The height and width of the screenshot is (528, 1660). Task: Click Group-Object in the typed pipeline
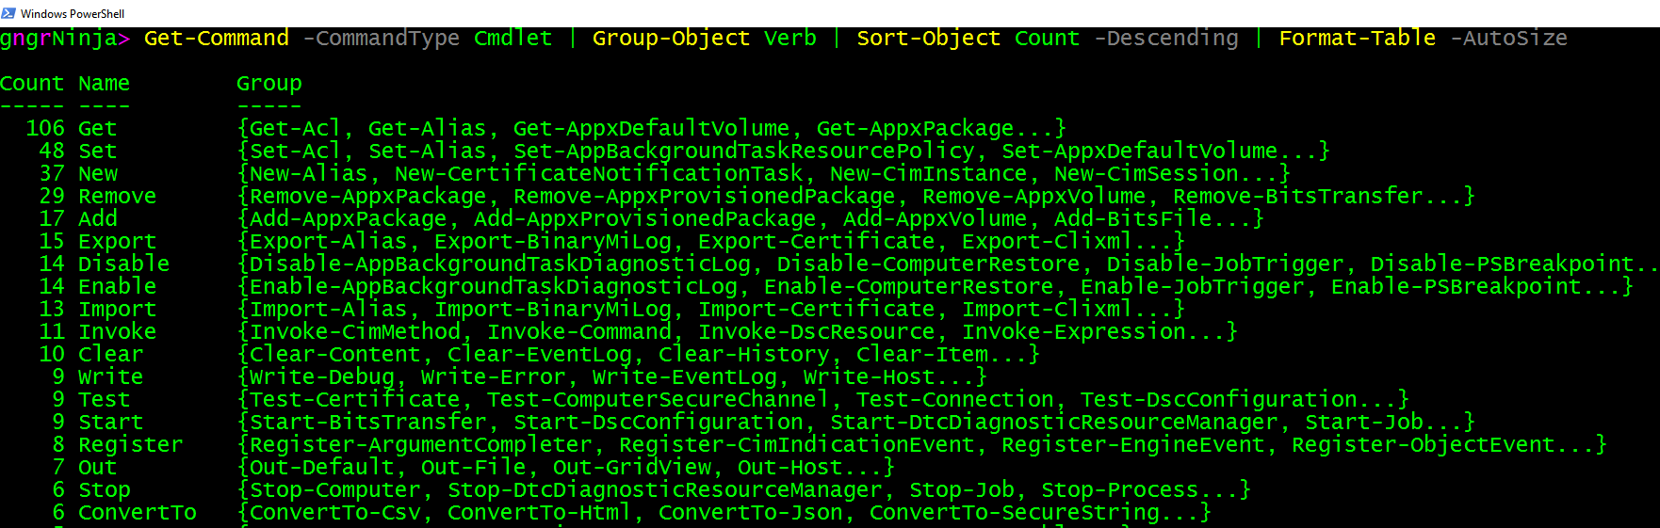(671, 39)
